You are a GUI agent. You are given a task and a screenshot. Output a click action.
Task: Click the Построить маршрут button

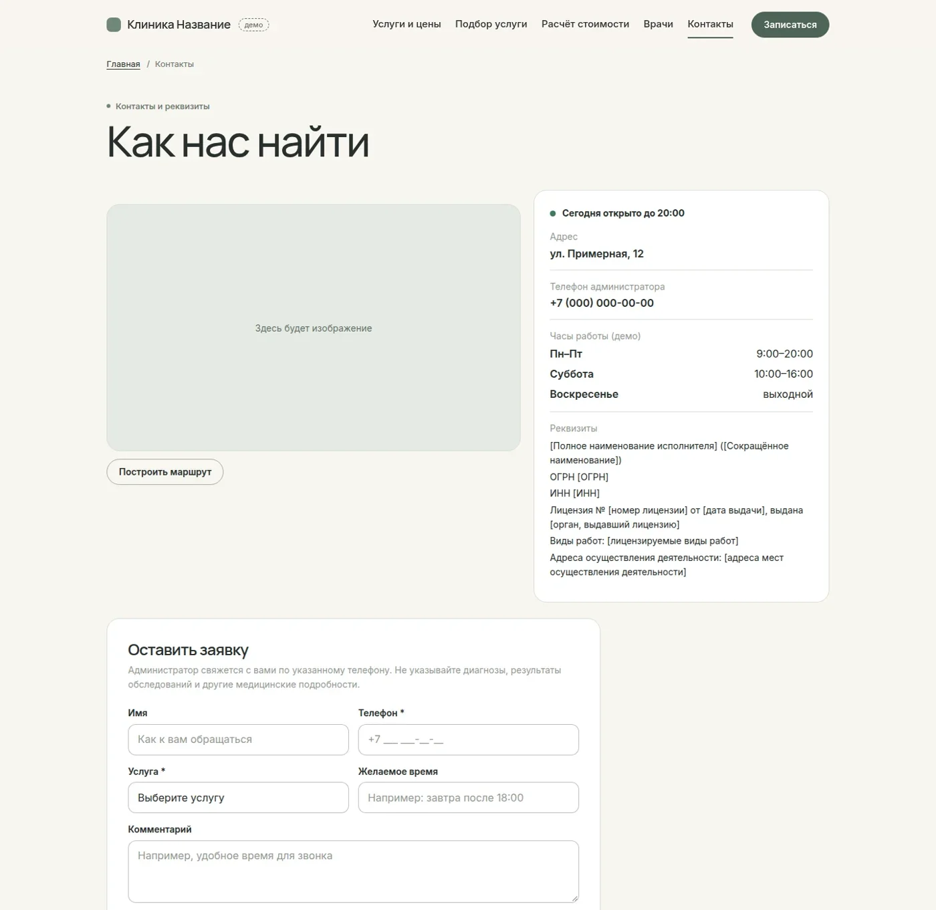point(165,472)
